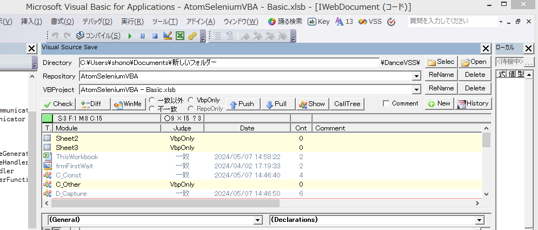Run the コンパイル(S) compile command
This screenshot has height=230, width=538.
[x=98, y=36]
